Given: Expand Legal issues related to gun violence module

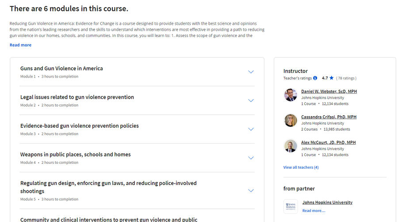Looking at the screenshot, I should click(x=251, y=100).
